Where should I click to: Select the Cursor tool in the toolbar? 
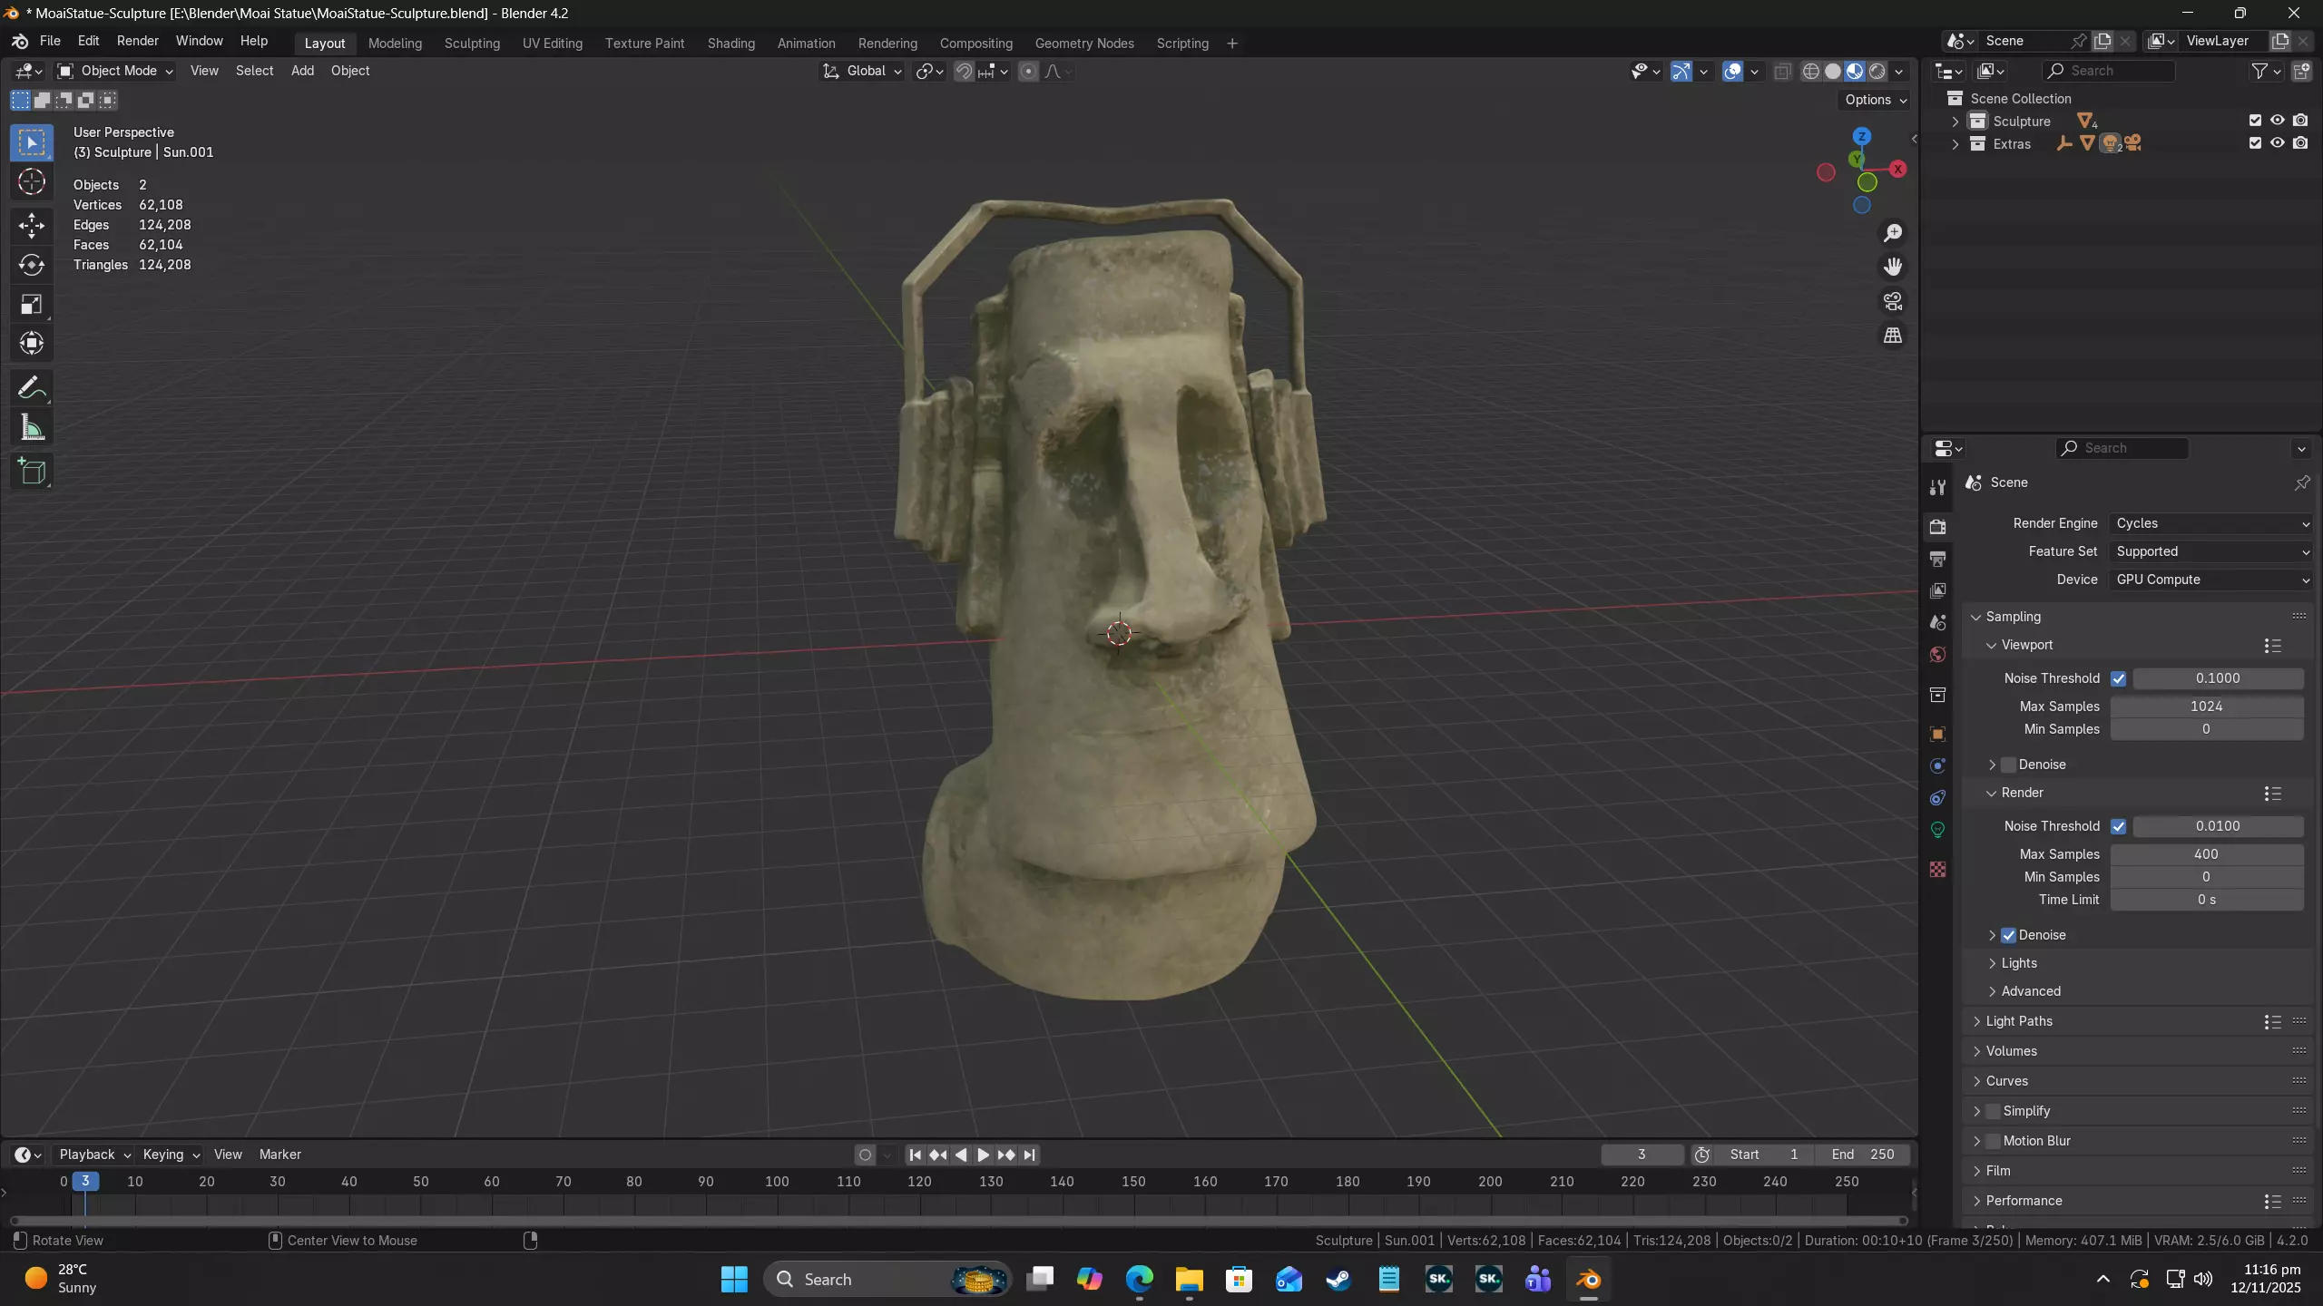(32, 182)
